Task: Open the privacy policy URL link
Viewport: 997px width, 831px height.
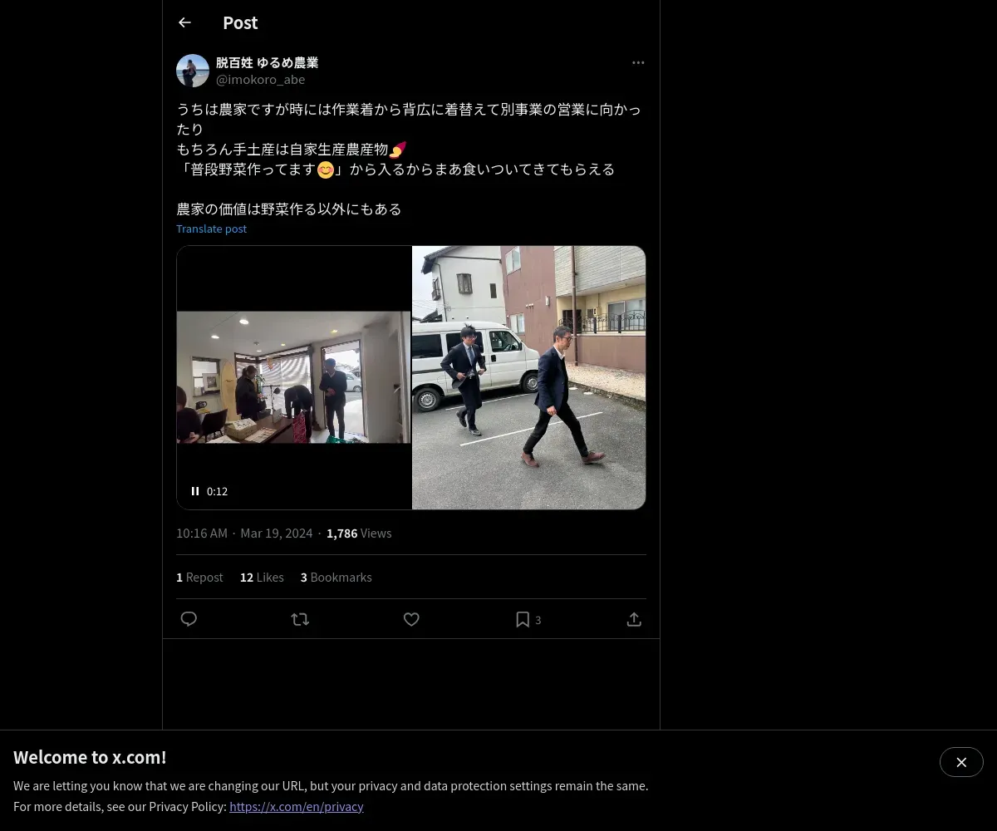Action: tap(297, 806)
